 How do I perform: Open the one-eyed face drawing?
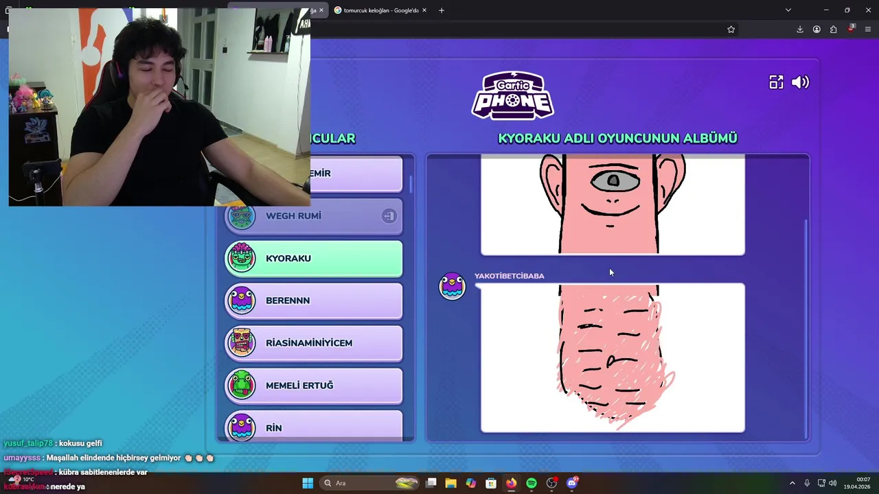click(x=613, y=204)
